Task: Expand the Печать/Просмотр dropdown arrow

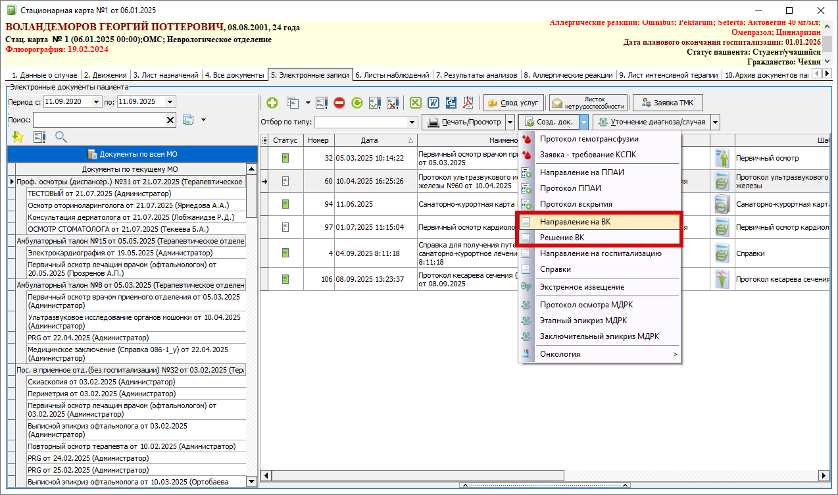Action: 509,122
